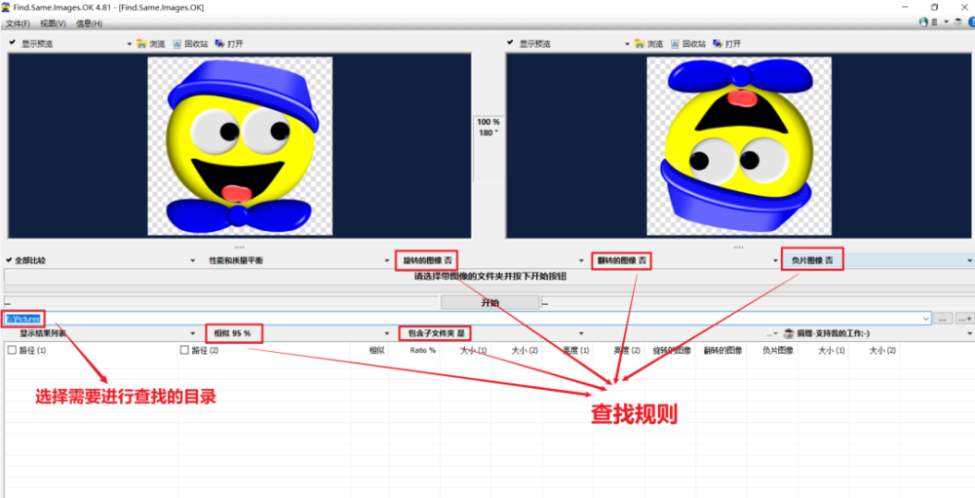Click the Ratio % column header
975x498 pixels.
(423, 351)
